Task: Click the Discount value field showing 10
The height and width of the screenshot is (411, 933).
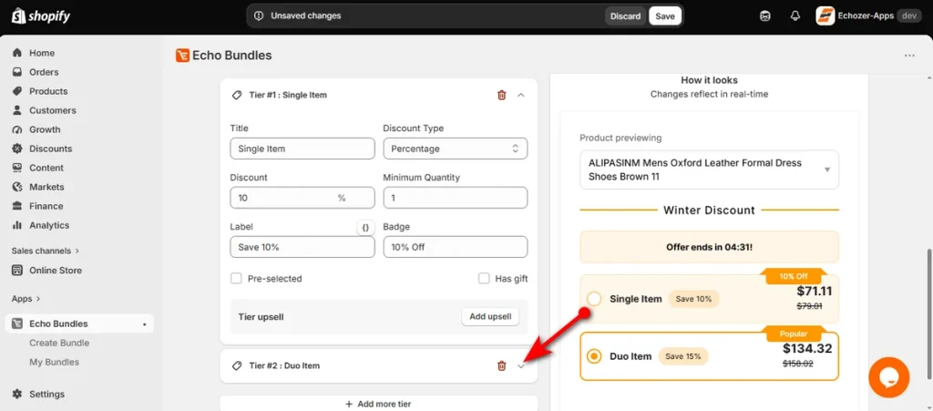Action: (302, 198)
